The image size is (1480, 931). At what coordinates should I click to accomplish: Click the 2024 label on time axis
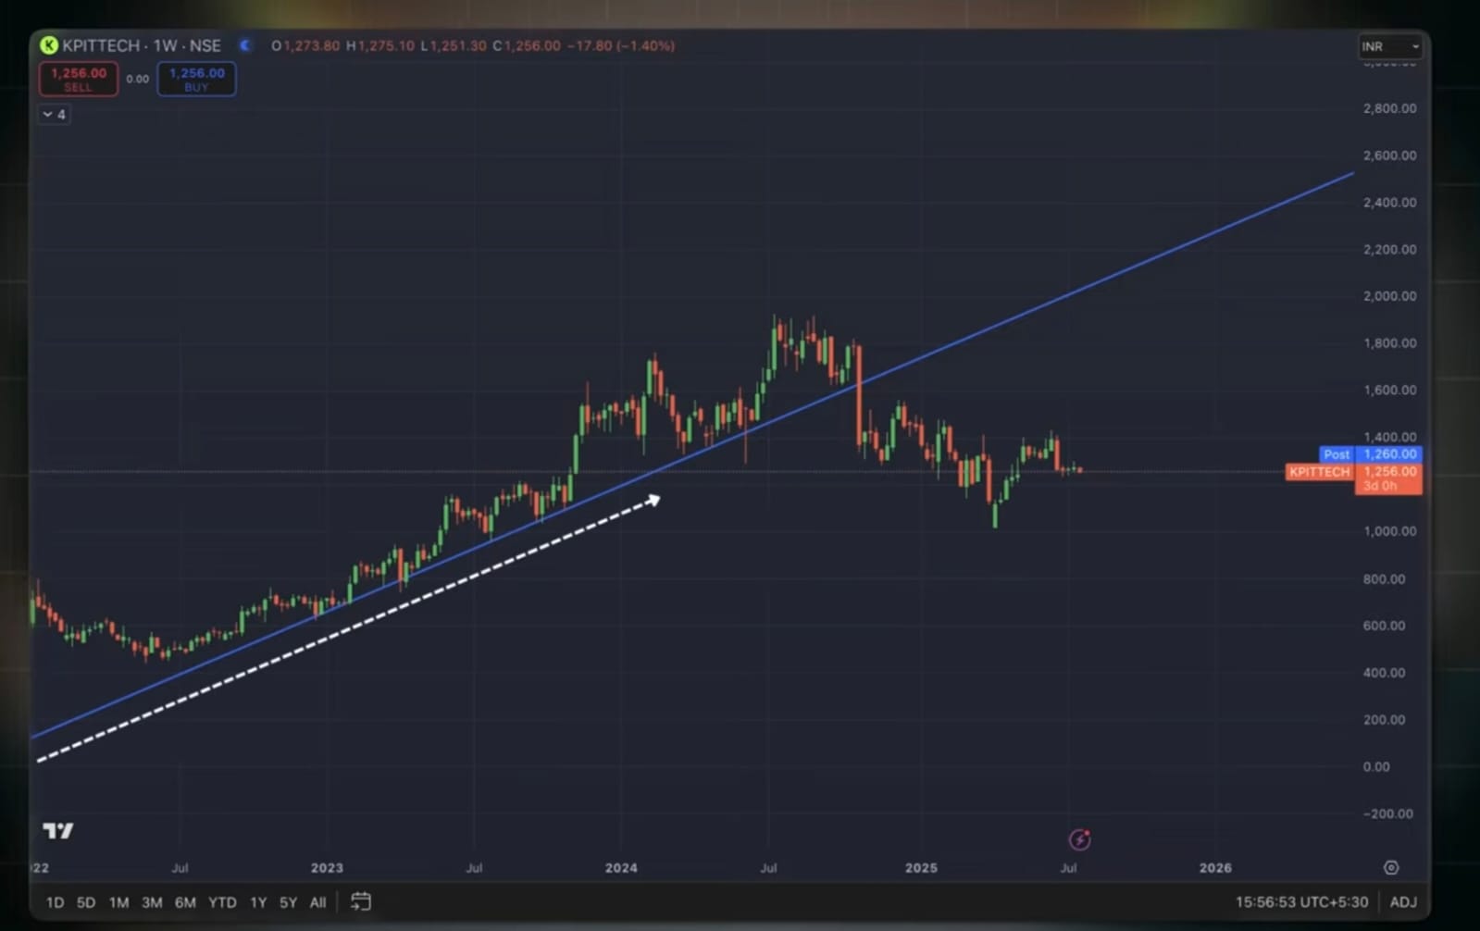pyautogui.click(x=621, y=868)
